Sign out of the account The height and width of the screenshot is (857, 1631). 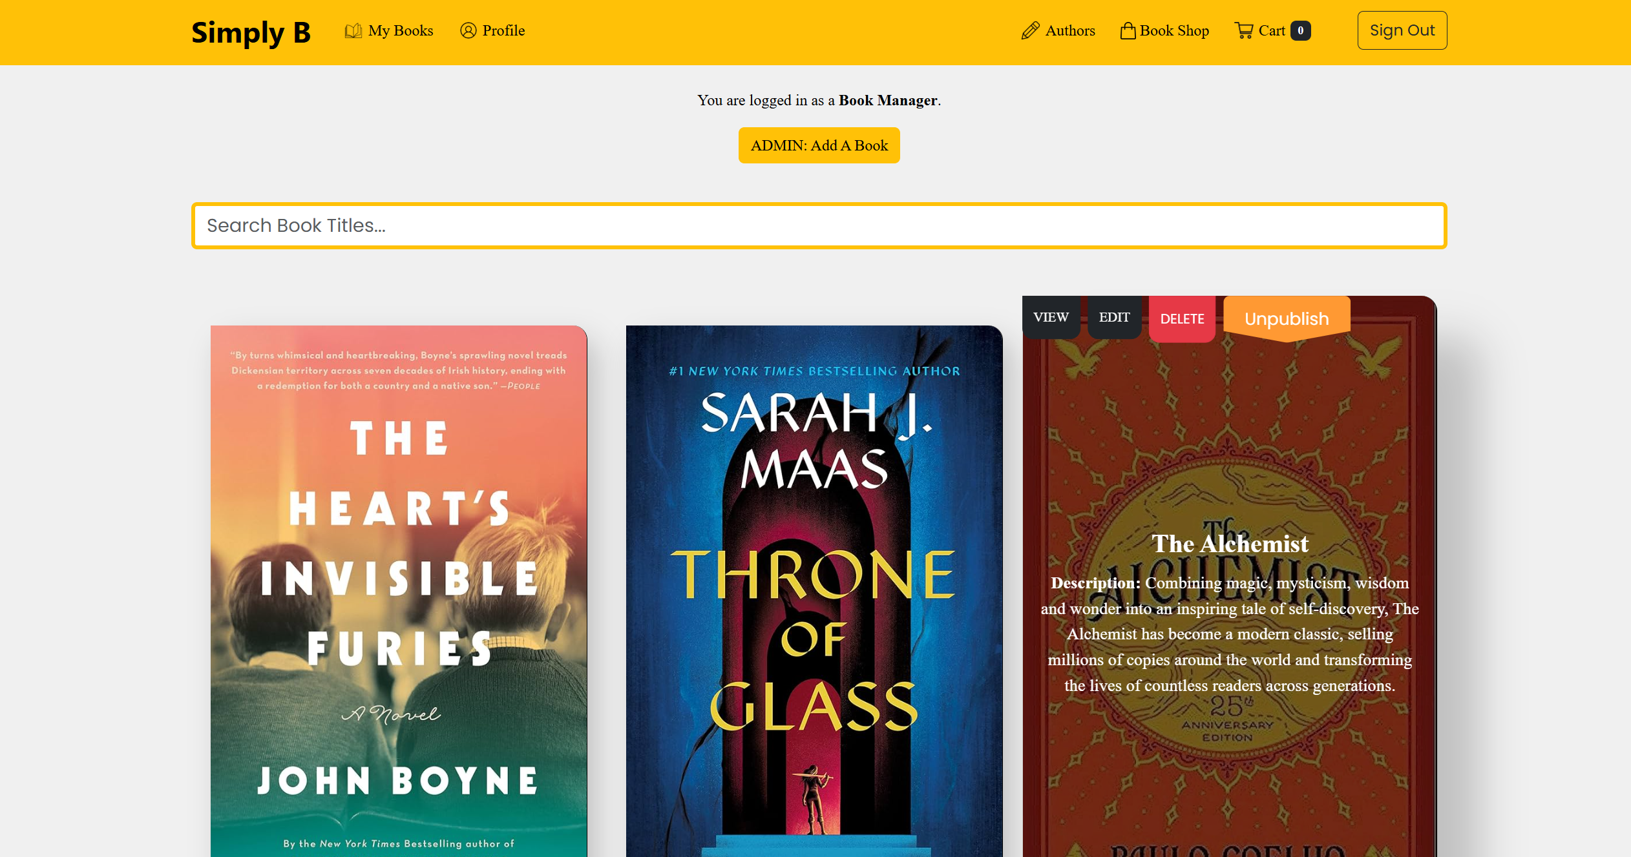[1402, 30]
